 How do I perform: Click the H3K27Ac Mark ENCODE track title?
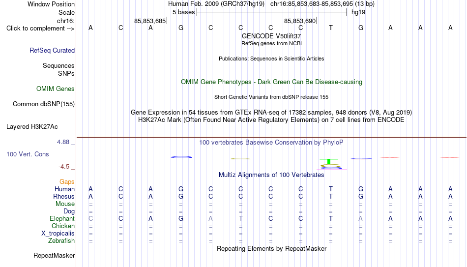[x=271, y=120]
